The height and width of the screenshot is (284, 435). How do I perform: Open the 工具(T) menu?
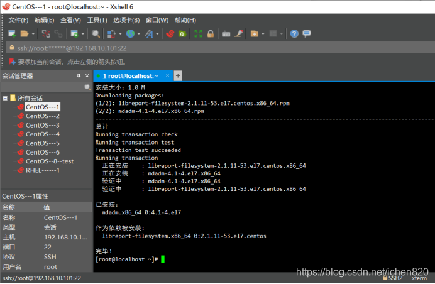[x=97, y=20]
